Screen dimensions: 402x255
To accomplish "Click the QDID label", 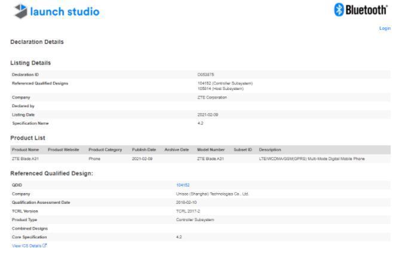I will [17, 185].
